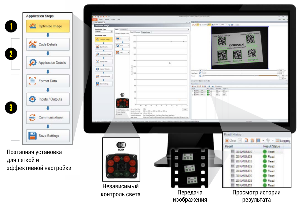Adjust the Focus slider

[x=241, y=76]
